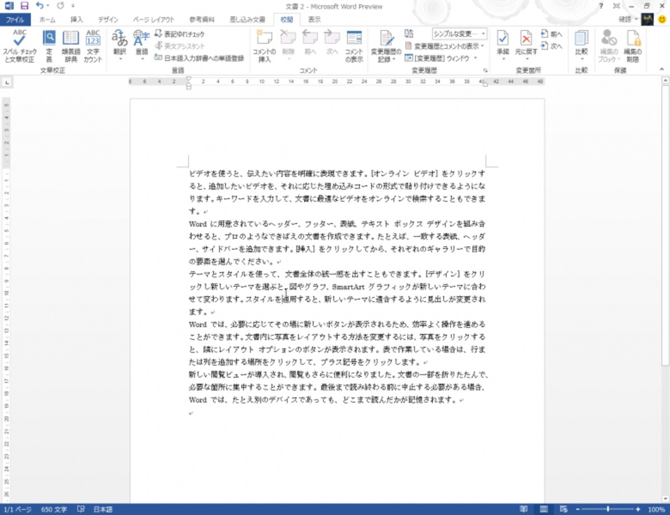Click the right indent marker on ruler
Screen dimensions: 670x515
(x=485, y=84)
